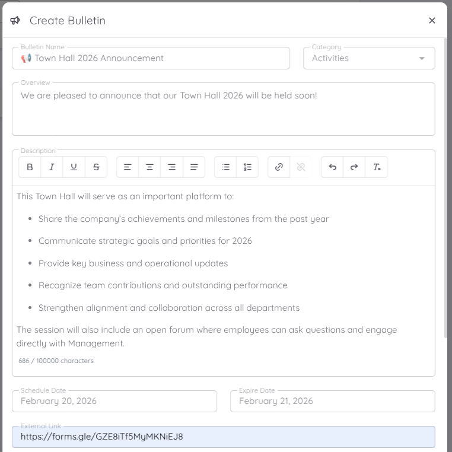Toggle numbered list formatting
Image resolution: width=452 pixels, height=452 pixels.
(x=247, y=167)
